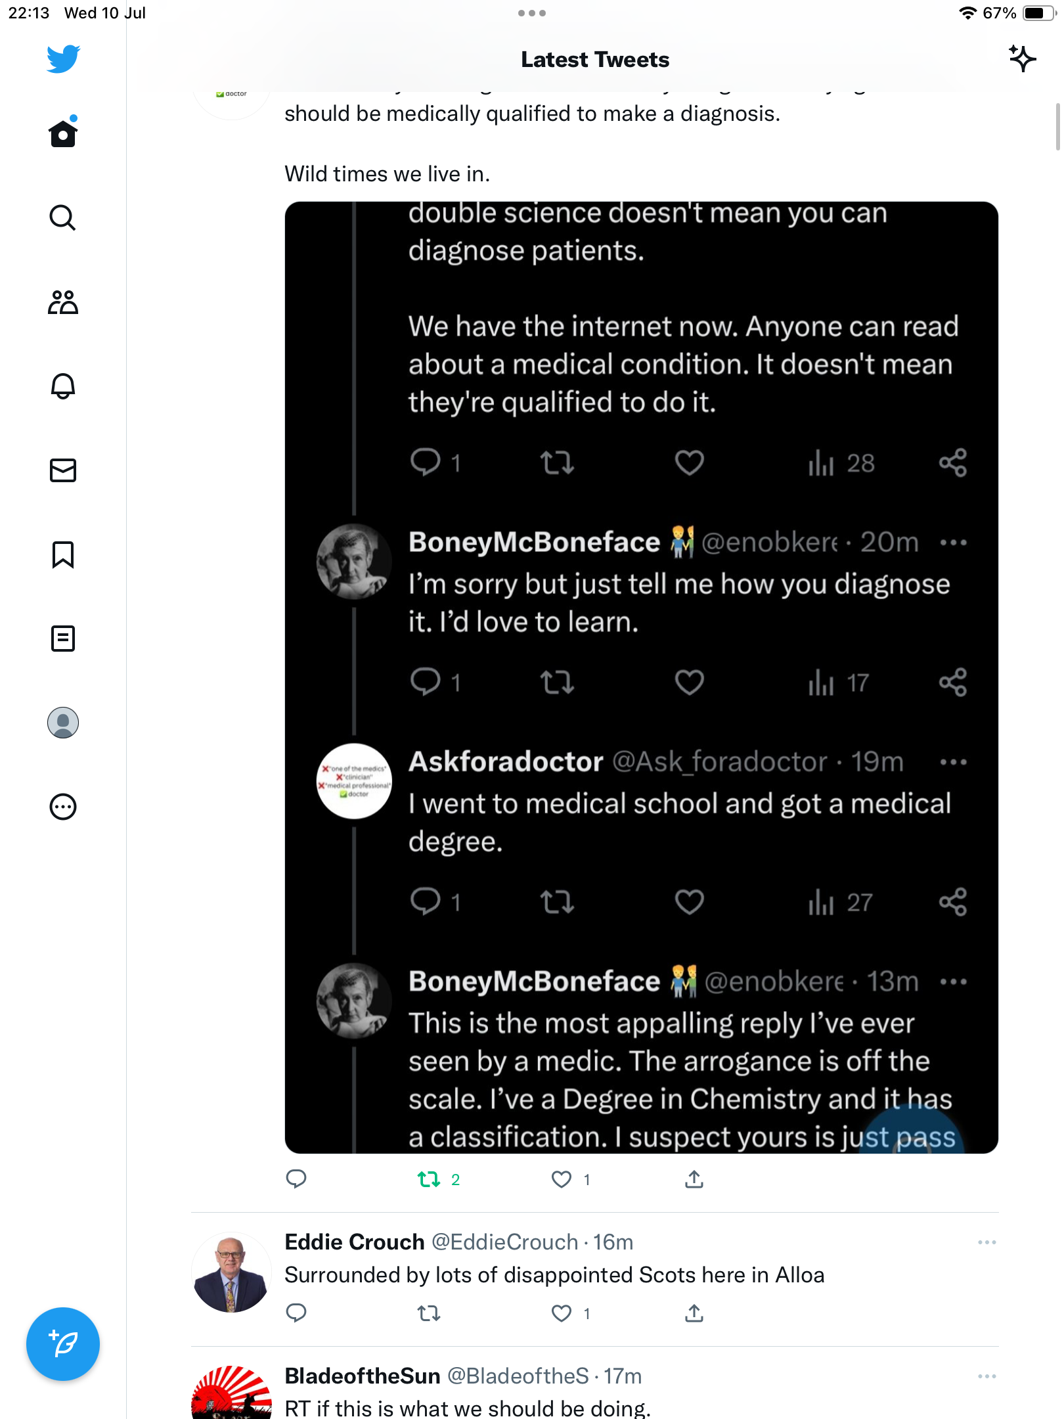This screenshot has width=1064, height=1419.
Task: Open Communities from the sidebar
Action: click(63, 302)
